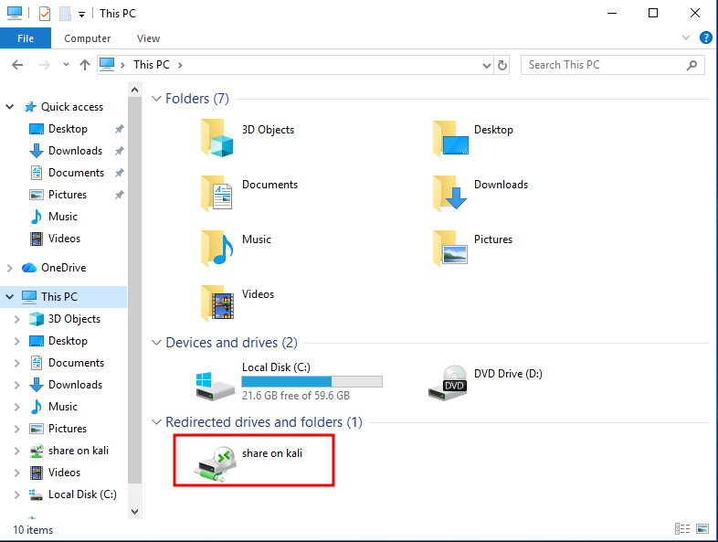Viewport: 718px width, 542px height.
Task: Collapse the This PC tree node
Action: click(x=10, y=297)
